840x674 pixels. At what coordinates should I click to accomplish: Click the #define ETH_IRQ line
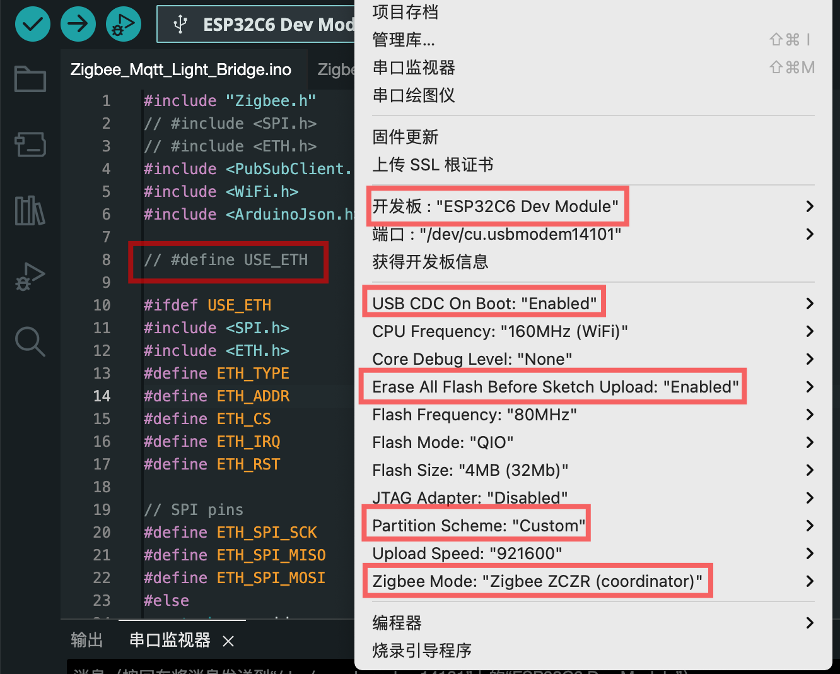pyautogui.click(x=212, y=442)
